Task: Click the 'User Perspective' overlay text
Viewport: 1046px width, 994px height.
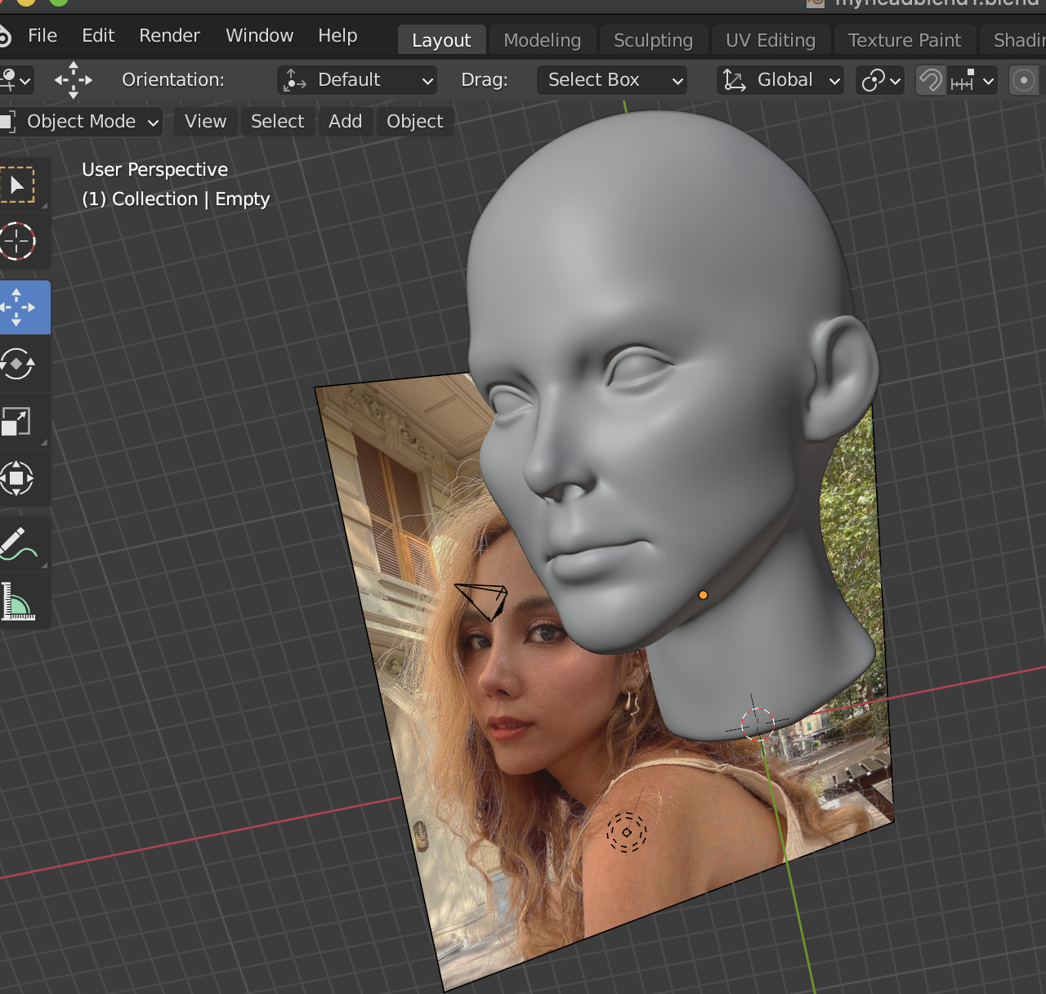Action: tap(155, 169)
